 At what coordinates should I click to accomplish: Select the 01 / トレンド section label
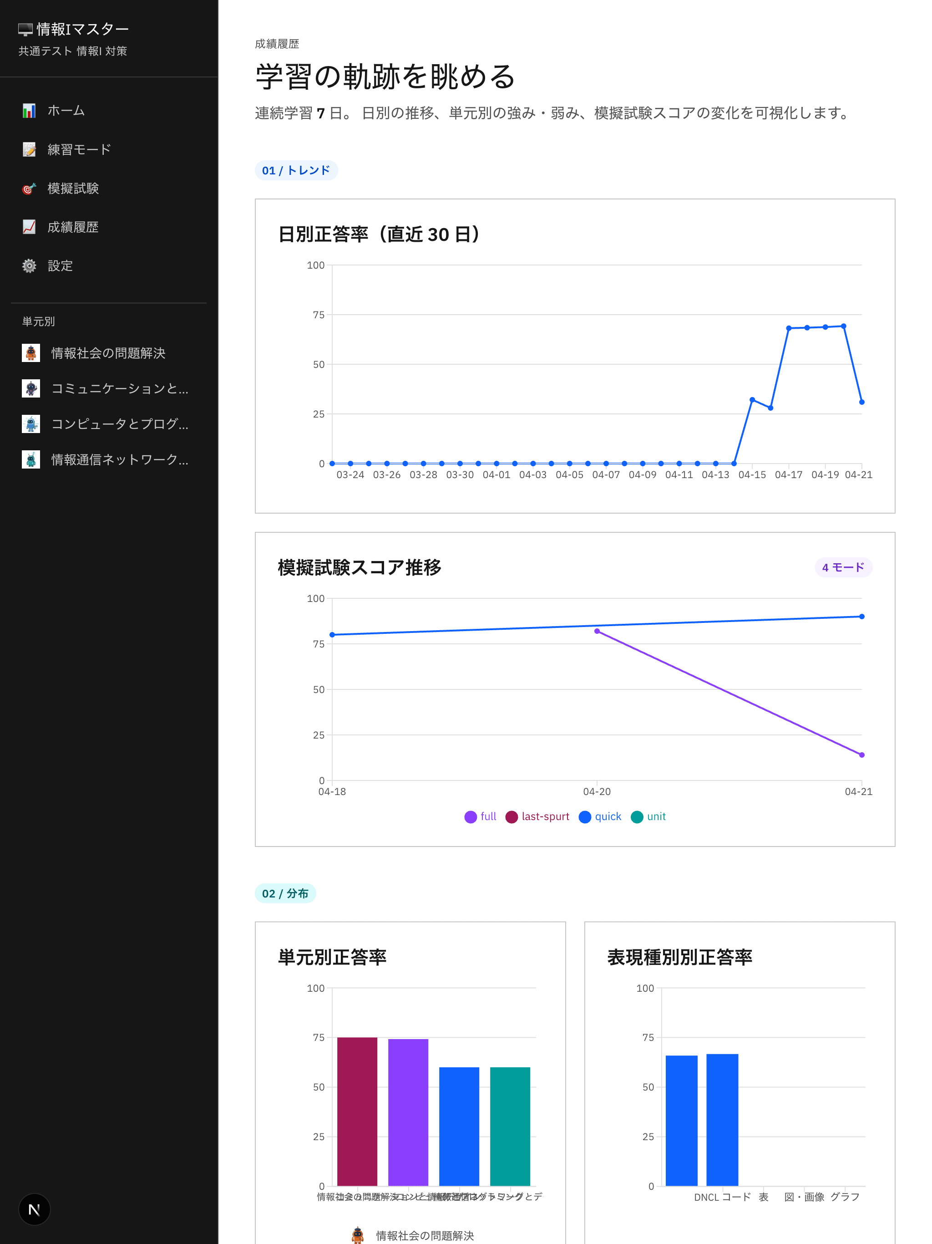coord(296,169)
